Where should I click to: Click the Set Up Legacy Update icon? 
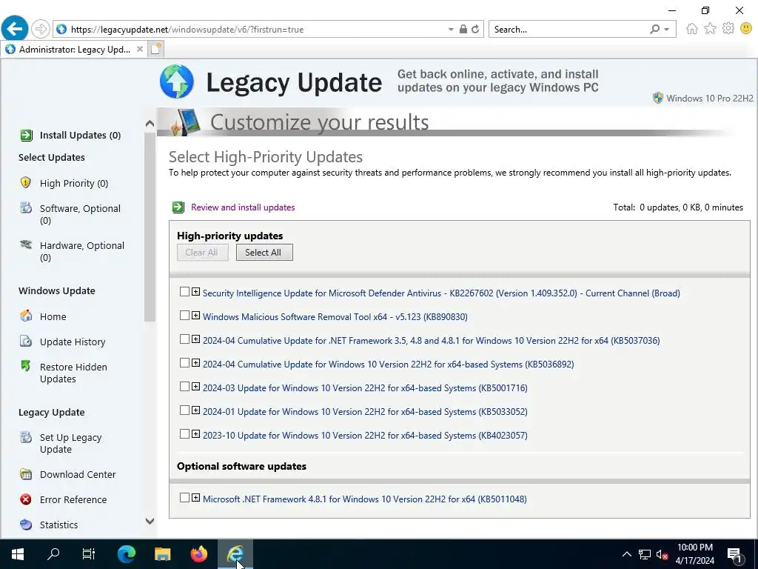(26, 437)
